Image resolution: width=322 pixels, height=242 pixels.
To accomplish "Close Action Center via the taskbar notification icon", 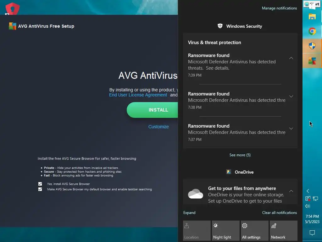I will coord(312,233).
